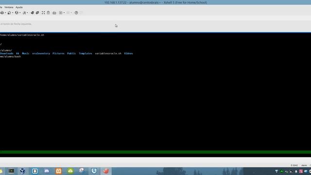
Task: Click the water drop system tray icon
Action: point(296,171)
